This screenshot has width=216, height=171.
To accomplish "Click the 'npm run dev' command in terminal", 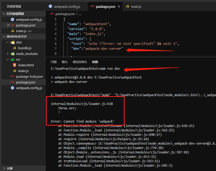I will [x=110, y=69].
